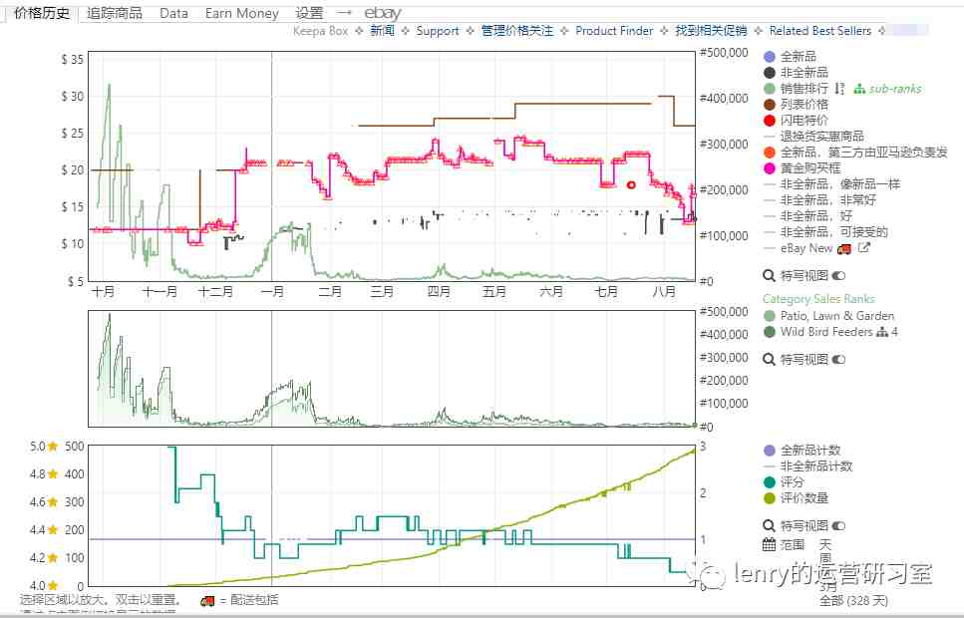Image resolution: width=964 pixels, height=618 pixels.
Task: Select the 全部 (328 天) range option
Action: click(x=853, y=600)
